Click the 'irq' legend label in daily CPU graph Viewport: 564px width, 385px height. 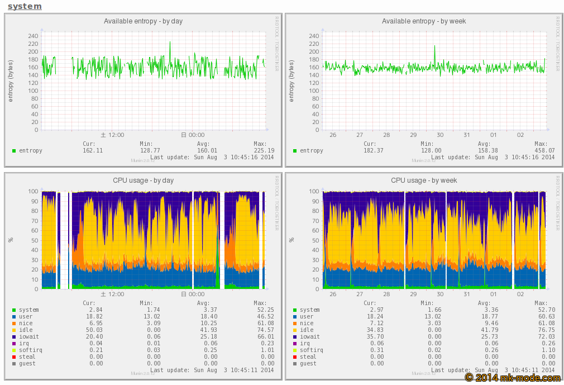(24, 344)
